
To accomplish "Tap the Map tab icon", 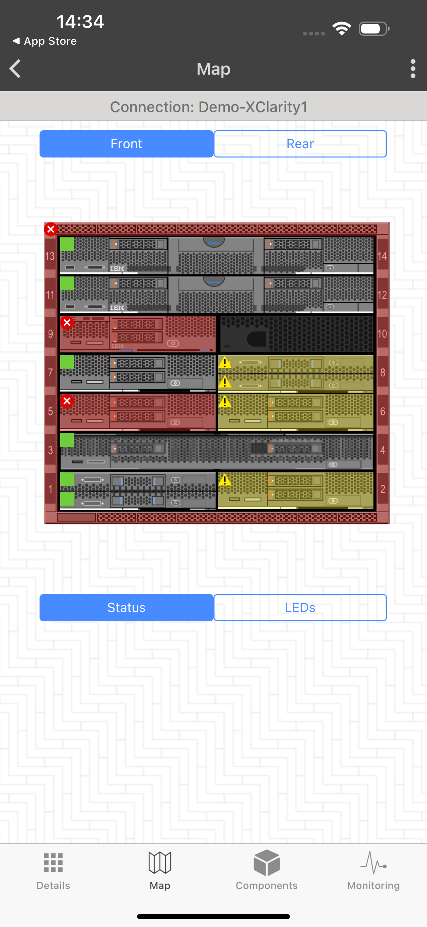I will point(160,863).
